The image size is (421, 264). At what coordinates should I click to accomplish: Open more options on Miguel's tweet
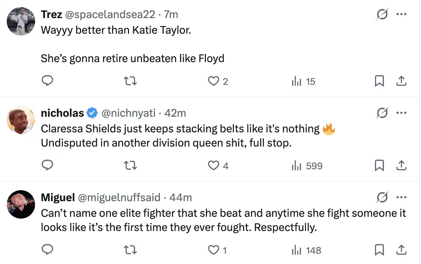coord(401,197)
